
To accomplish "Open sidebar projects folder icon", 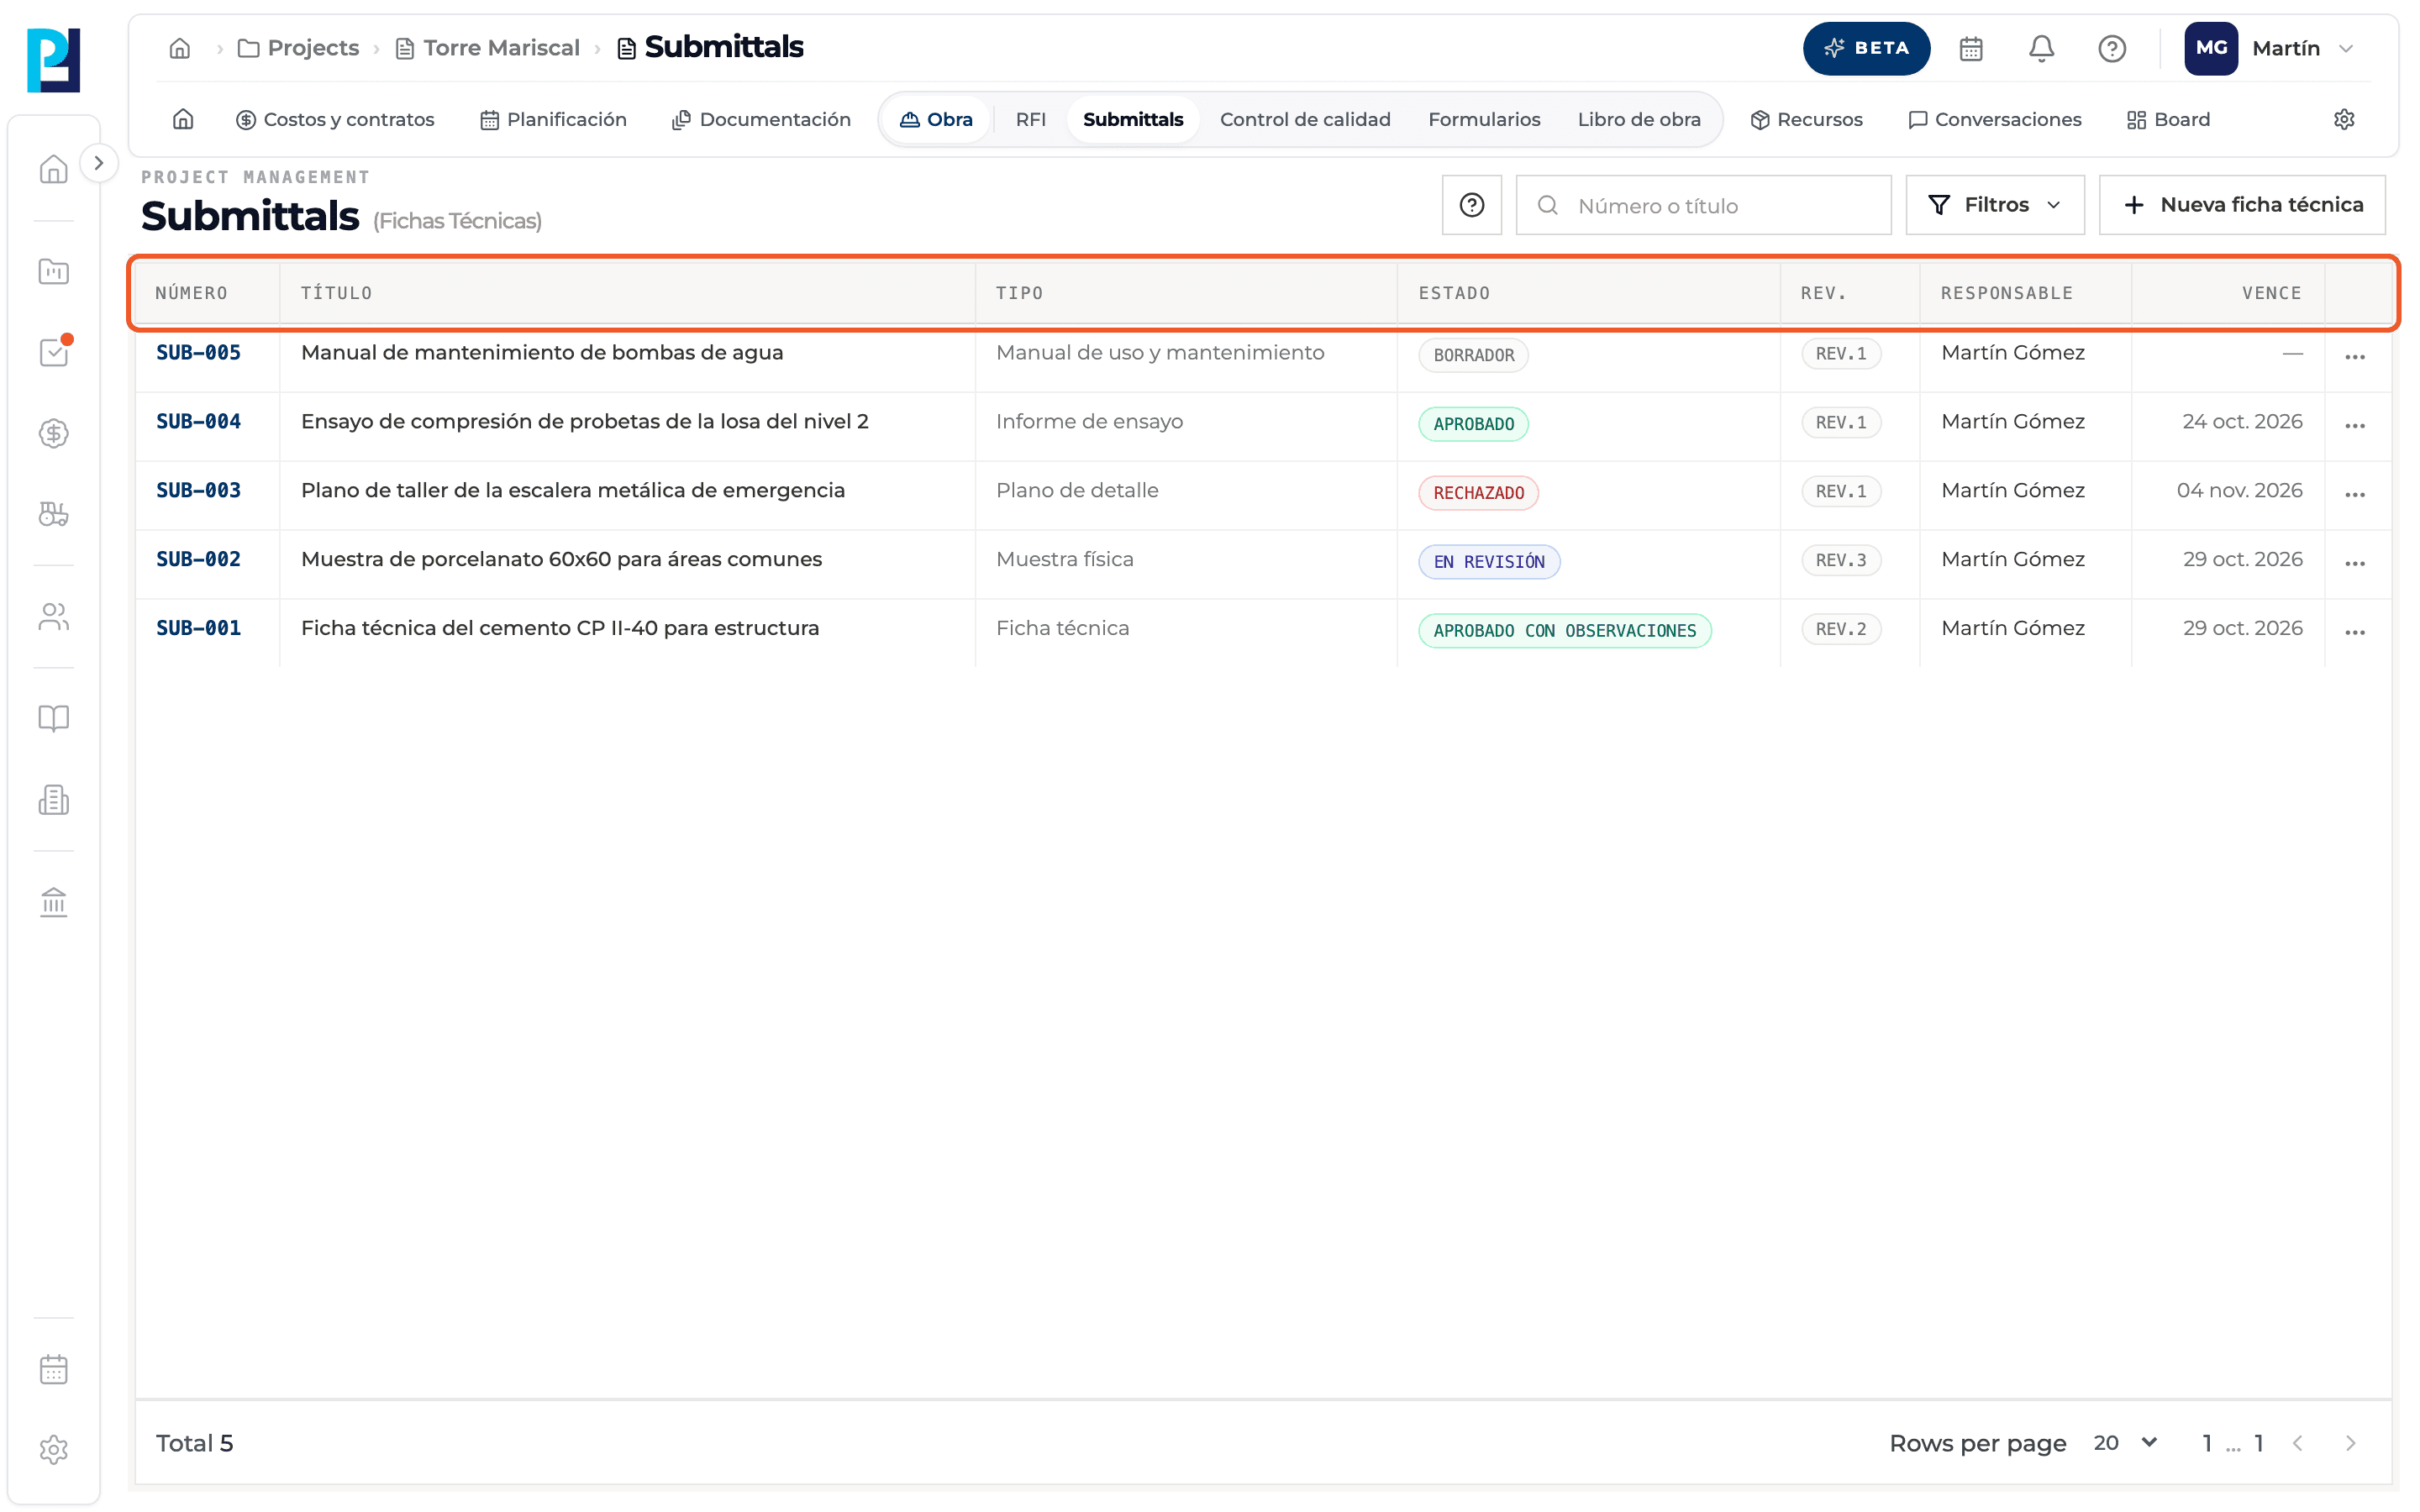I will click(54, 271).
